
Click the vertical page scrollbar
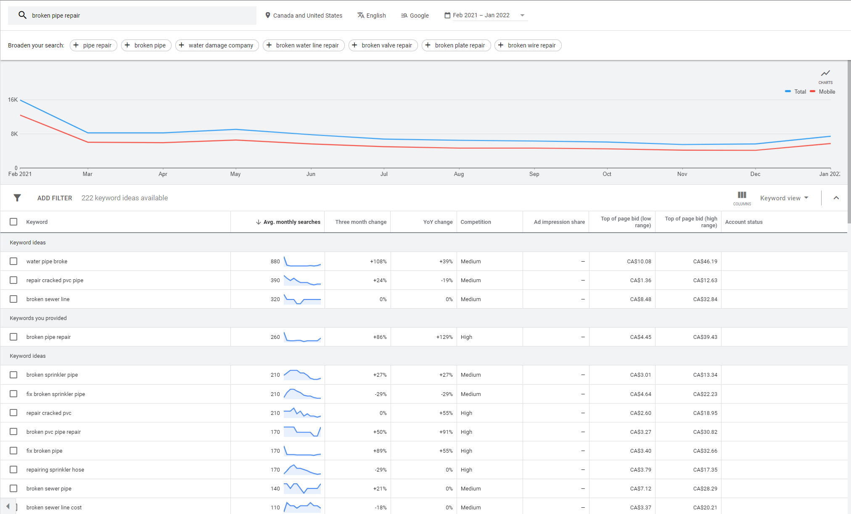click(849, 143)
